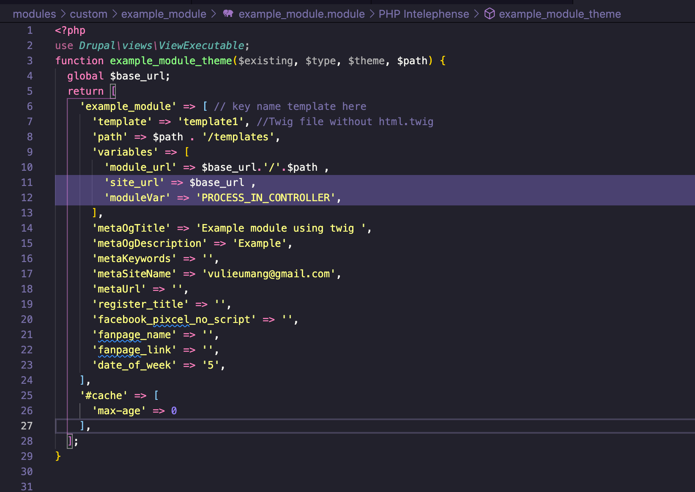Click 'max-age' key on line 26
This screenshot has width=695, height=492.
(x=119, y=411)
